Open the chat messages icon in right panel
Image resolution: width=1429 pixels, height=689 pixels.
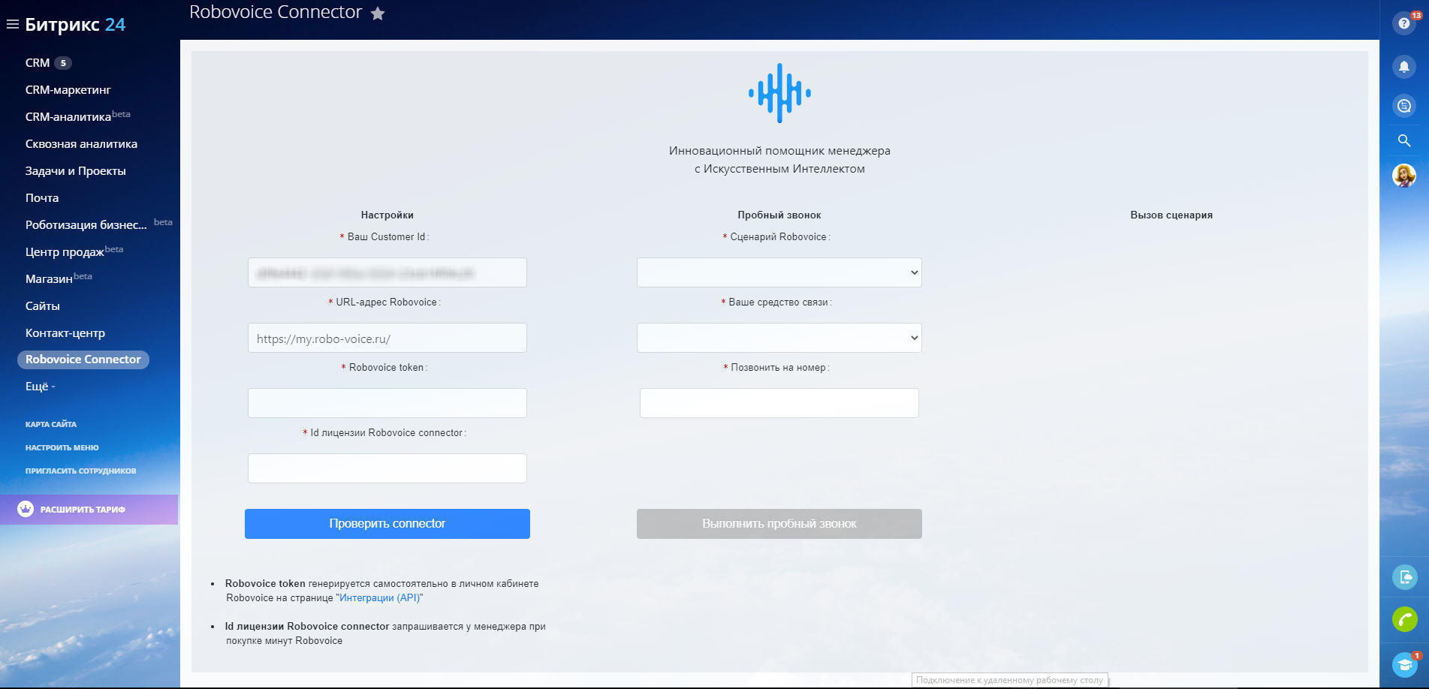tap(1403, 106)
